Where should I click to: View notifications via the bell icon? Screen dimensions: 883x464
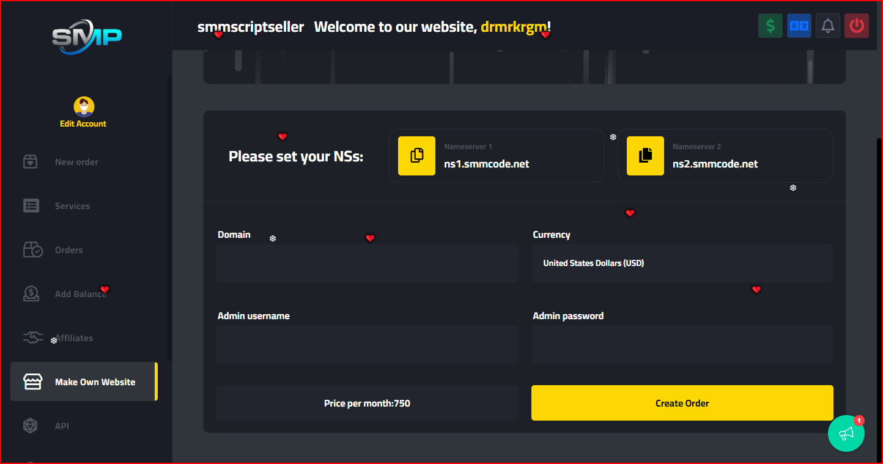827,25
